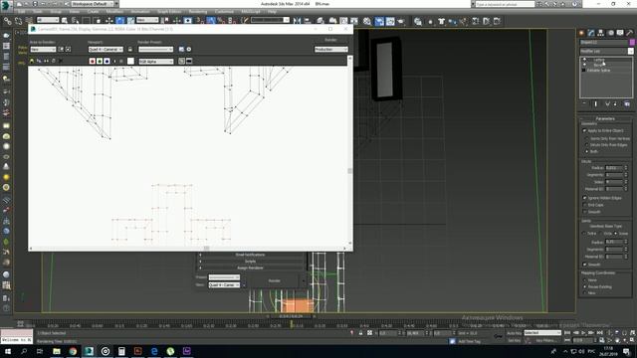Open the Render Setup icon
Viewport: 637px width, 358px height.
pyautogui.click(x=379, y=21)
